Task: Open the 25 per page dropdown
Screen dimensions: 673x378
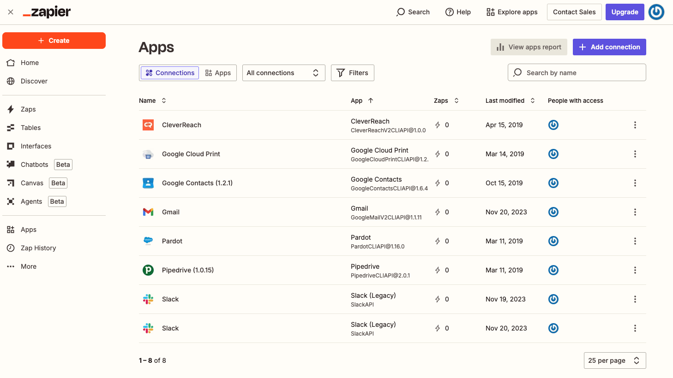Action: point(615,360)
